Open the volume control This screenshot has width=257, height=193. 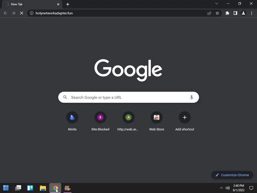tap(227, 188)
